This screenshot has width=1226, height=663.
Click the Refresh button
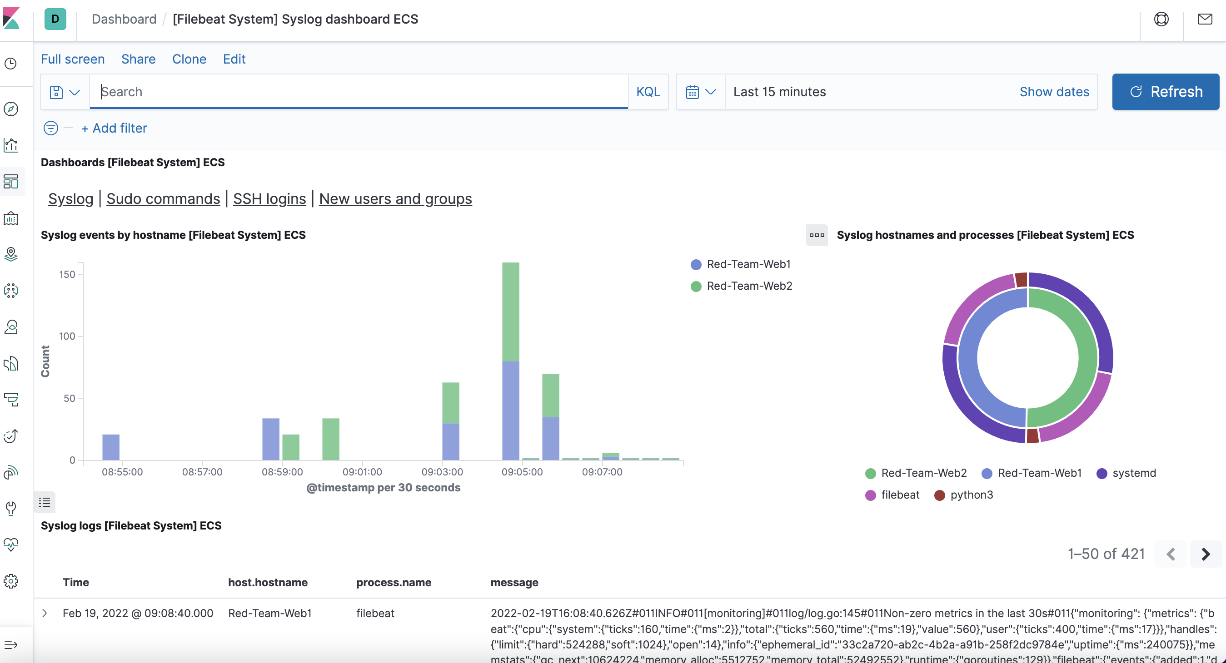tap(1166, 92)
